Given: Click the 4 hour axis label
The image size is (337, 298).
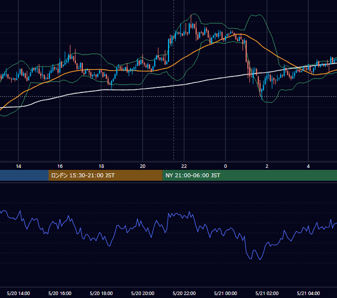Looking at the screenshot, I should click(308, 166).
